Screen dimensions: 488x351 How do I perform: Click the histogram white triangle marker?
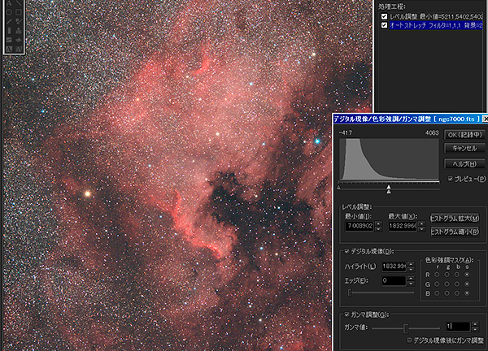(389, 187)
